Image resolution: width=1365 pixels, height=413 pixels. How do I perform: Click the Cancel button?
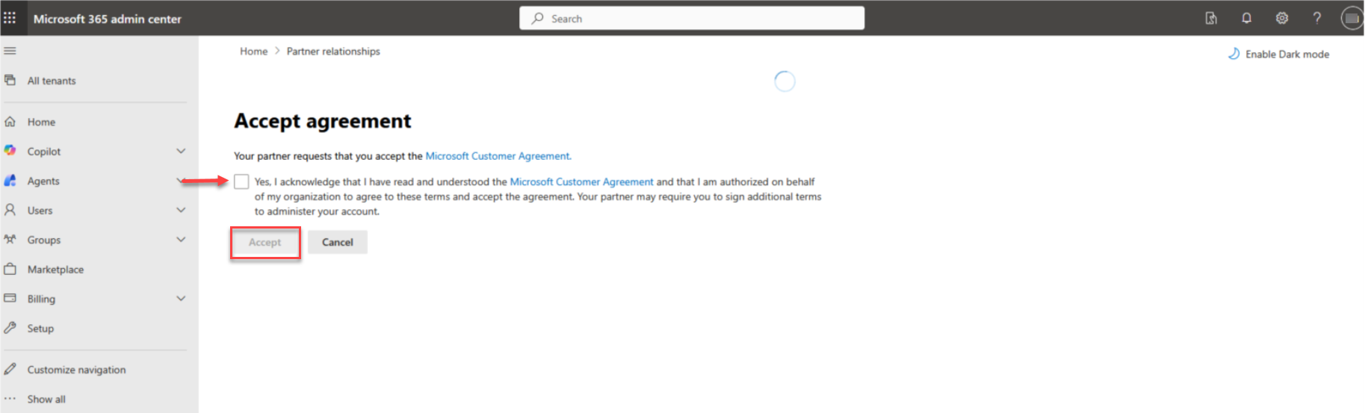tap(338, 242)
